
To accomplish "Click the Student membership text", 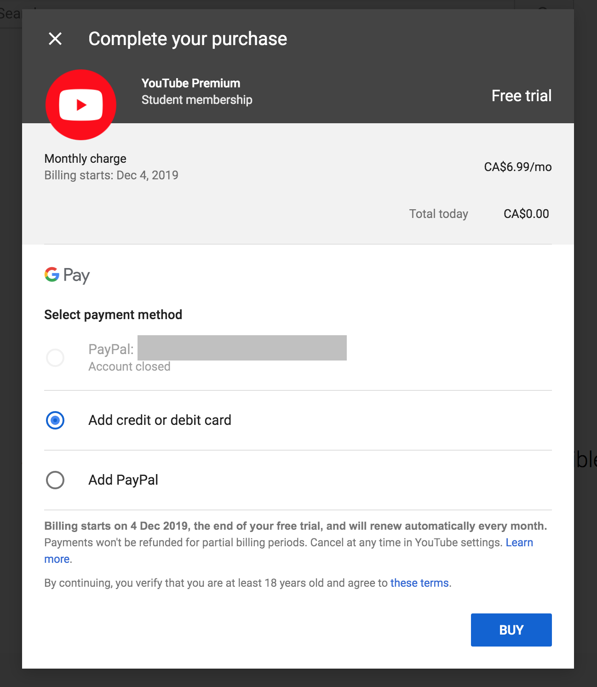I will click(197, 100).
